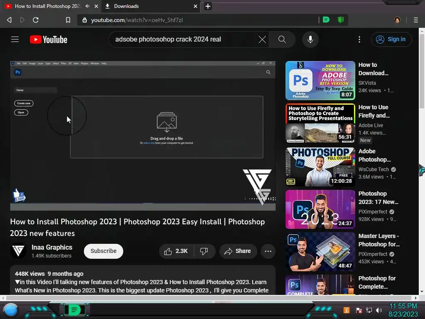Open the orange Java tray icon
Image resolution: width=425 pixels, height=319 pixels.
[346, 310]
